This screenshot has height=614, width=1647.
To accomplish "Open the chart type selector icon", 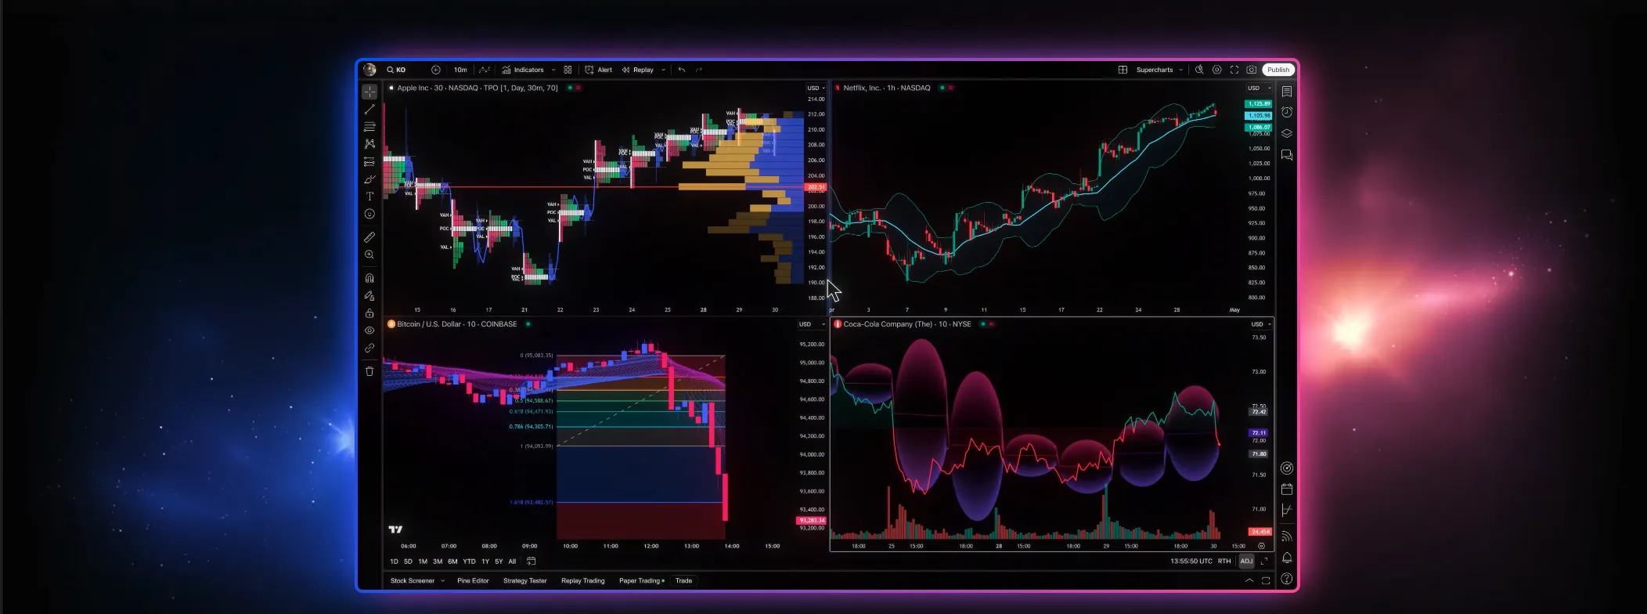I will click(x=485, y=70).
